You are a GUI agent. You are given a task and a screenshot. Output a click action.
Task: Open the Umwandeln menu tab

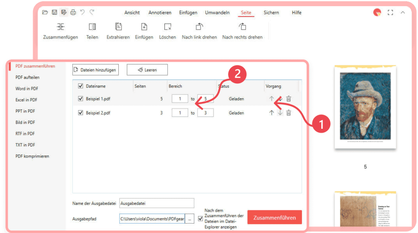pyautogui.click(x=217, y=13)
